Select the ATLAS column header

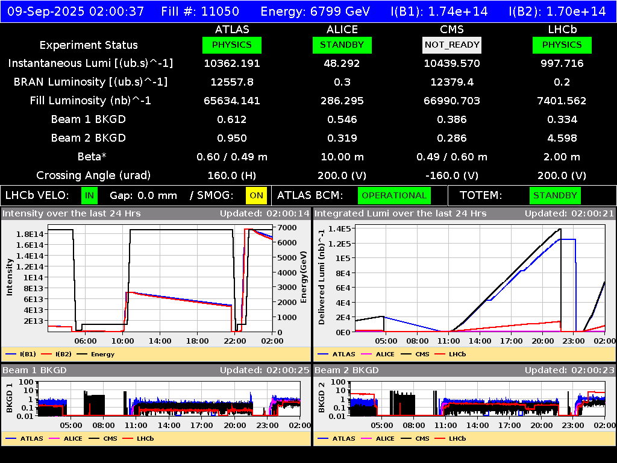(232, 30)
